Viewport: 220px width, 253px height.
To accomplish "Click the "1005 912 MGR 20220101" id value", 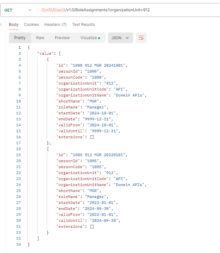I will [x=99, y=155].
